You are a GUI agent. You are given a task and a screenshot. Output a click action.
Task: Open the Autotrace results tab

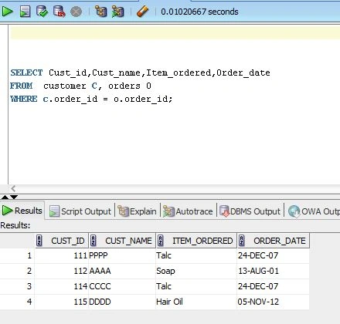coord(188,211)
